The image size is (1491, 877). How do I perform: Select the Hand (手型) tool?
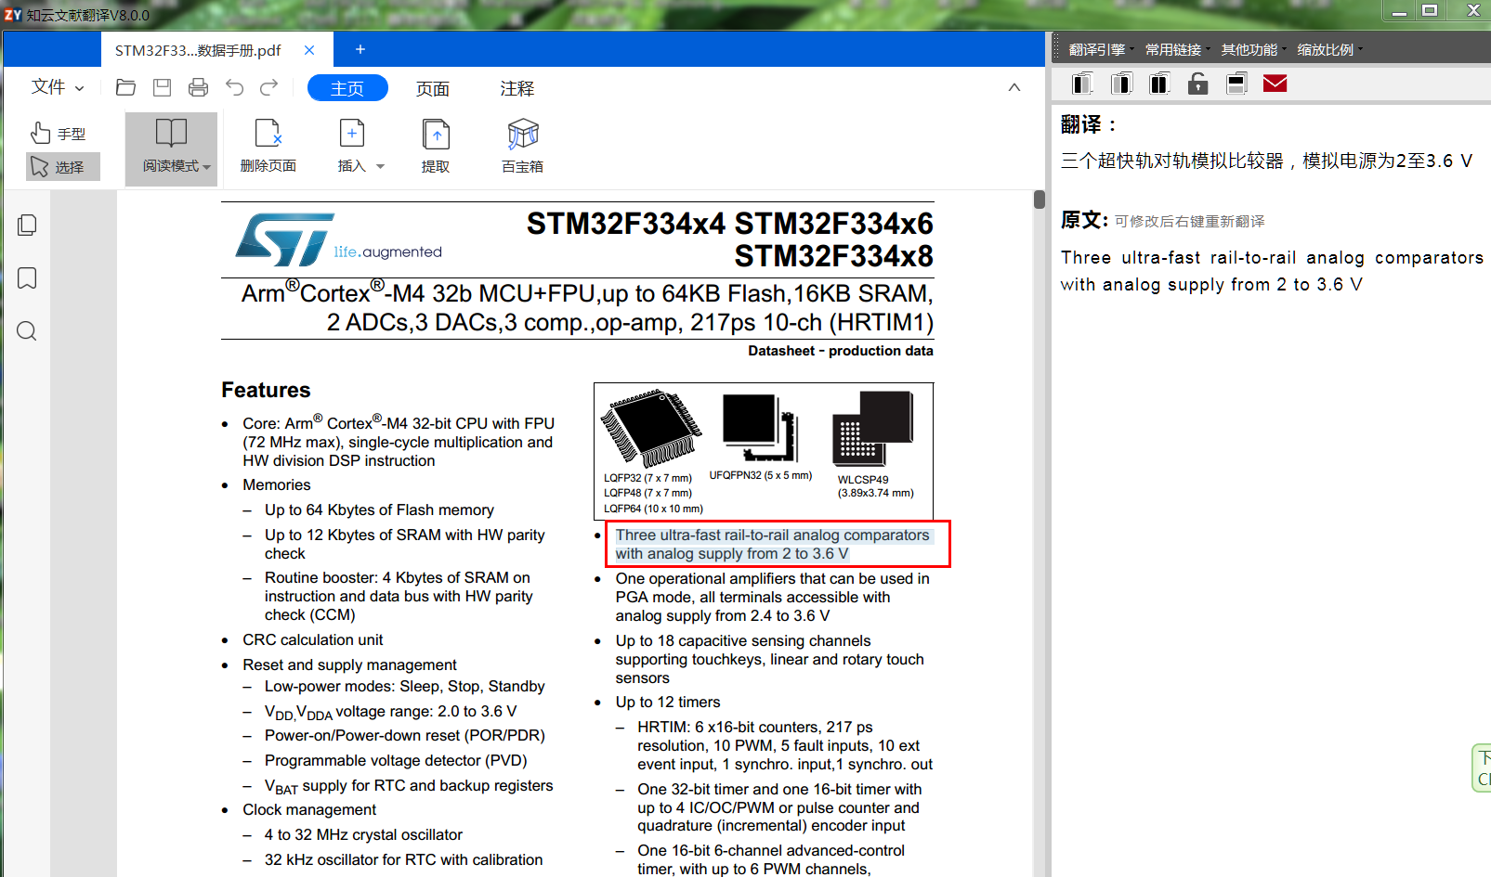(x=58, y=134)
